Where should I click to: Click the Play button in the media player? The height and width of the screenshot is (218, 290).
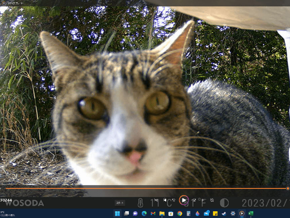click(x=184, y=200)
